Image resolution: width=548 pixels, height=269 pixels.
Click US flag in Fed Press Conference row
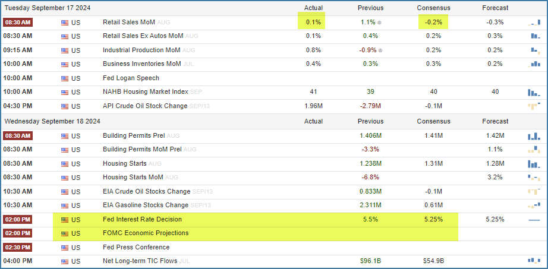(65, 248)
